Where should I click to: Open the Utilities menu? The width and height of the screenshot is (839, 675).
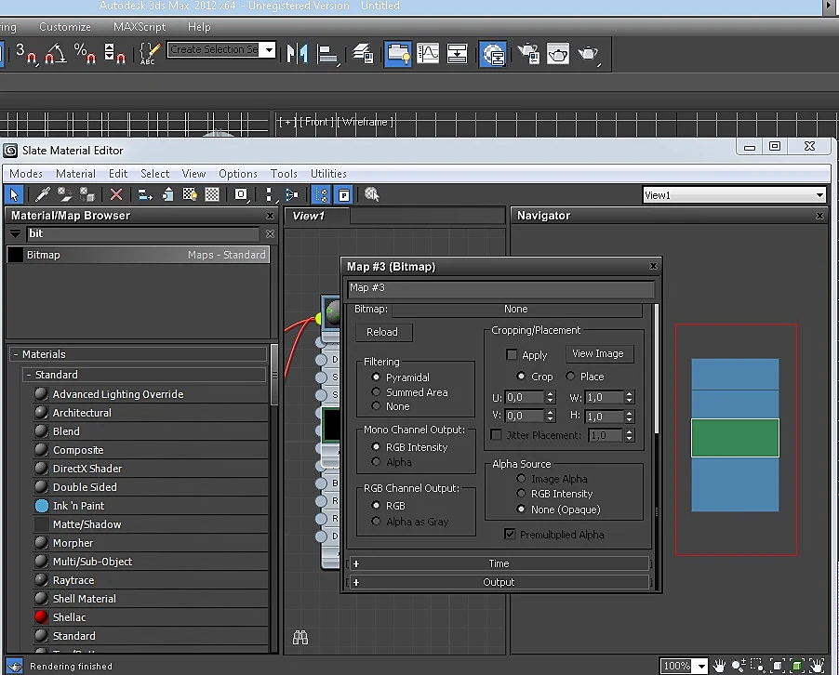328,173
